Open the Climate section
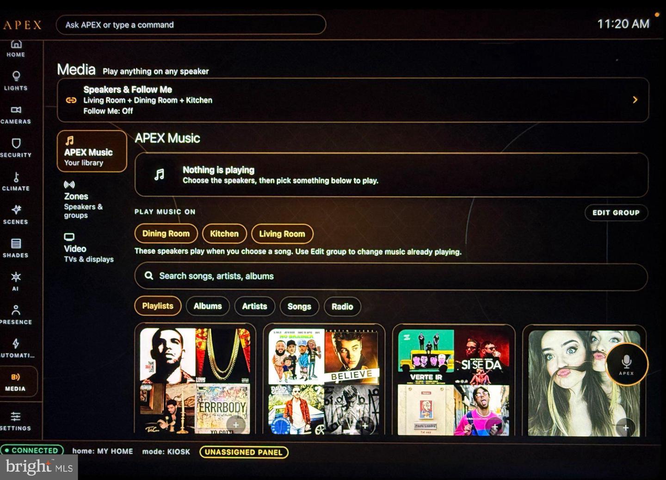This screenshot has width=666, height=480. tap(16, 181)
